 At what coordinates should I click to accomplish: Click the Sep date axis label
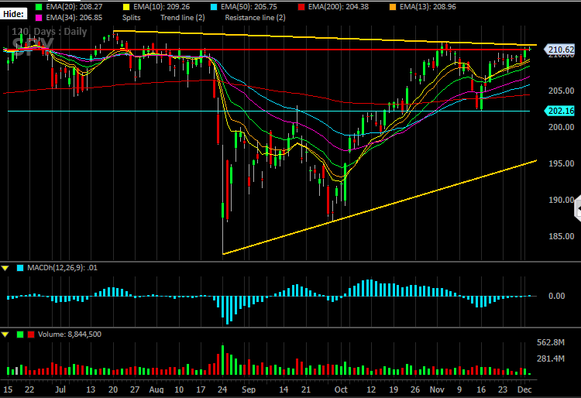coord(249,389)
